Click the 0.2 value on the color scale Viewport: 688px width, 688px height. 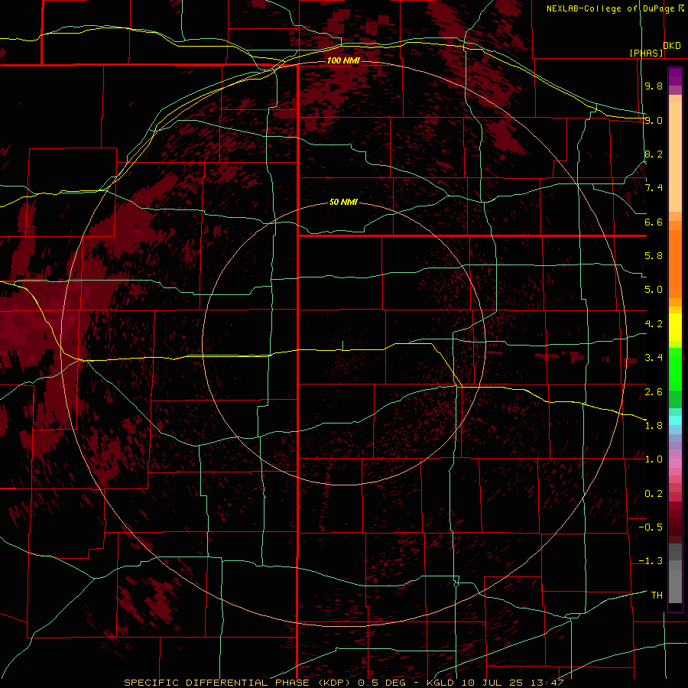coord(654,494)
